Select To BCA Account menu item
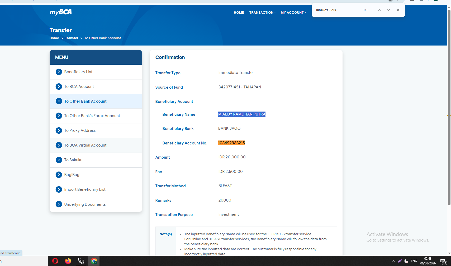The height and width of the screenshot is (266, 451). 96,87
